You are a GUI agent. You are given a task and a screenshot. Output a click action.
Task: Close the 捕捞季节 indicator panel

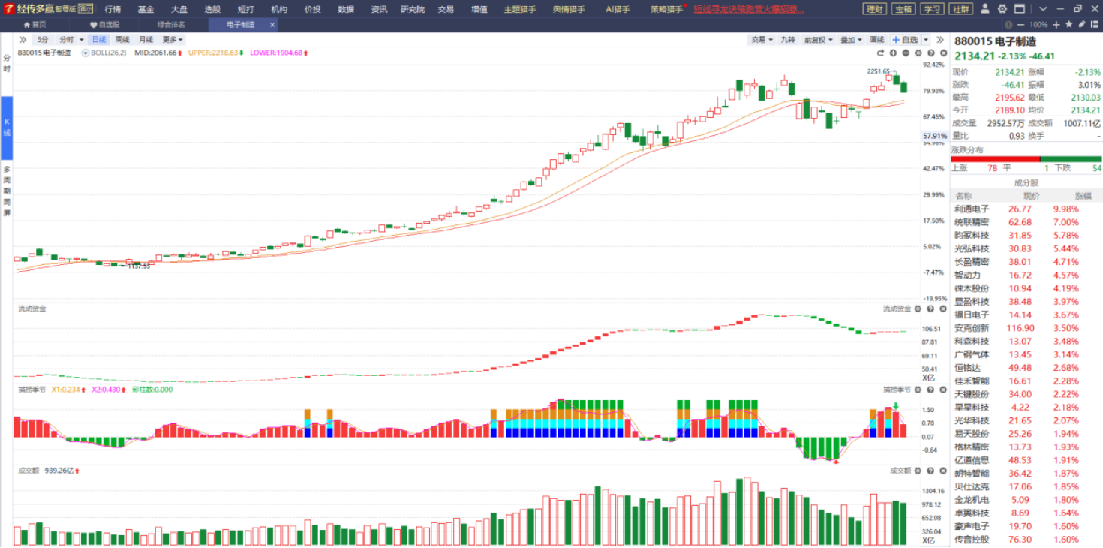tap(942, 390)
